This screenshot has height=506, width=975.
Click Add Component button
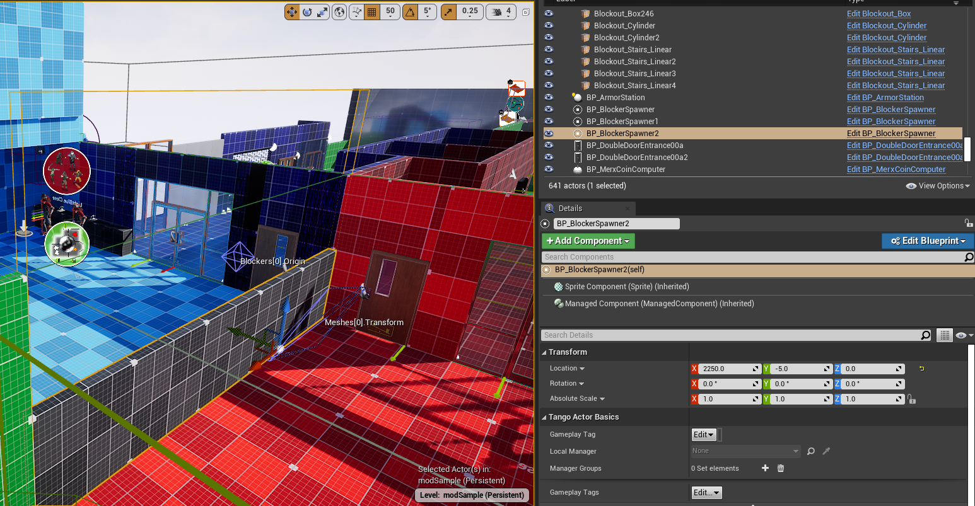pos(588,241)
